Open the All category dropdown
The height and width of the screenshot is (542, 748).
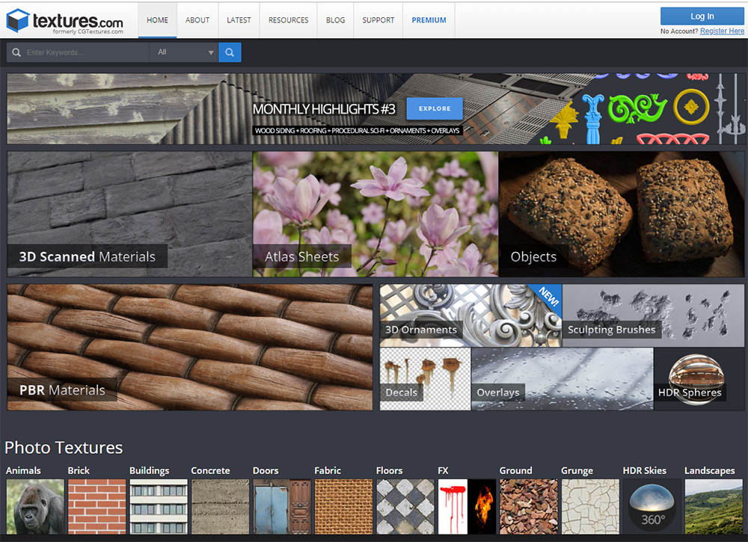[x=185, y=52]
